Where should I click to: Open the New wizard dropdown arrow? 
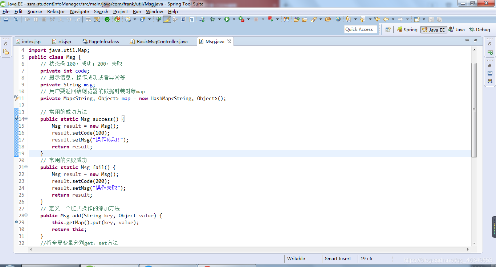(x=424, y=19)
